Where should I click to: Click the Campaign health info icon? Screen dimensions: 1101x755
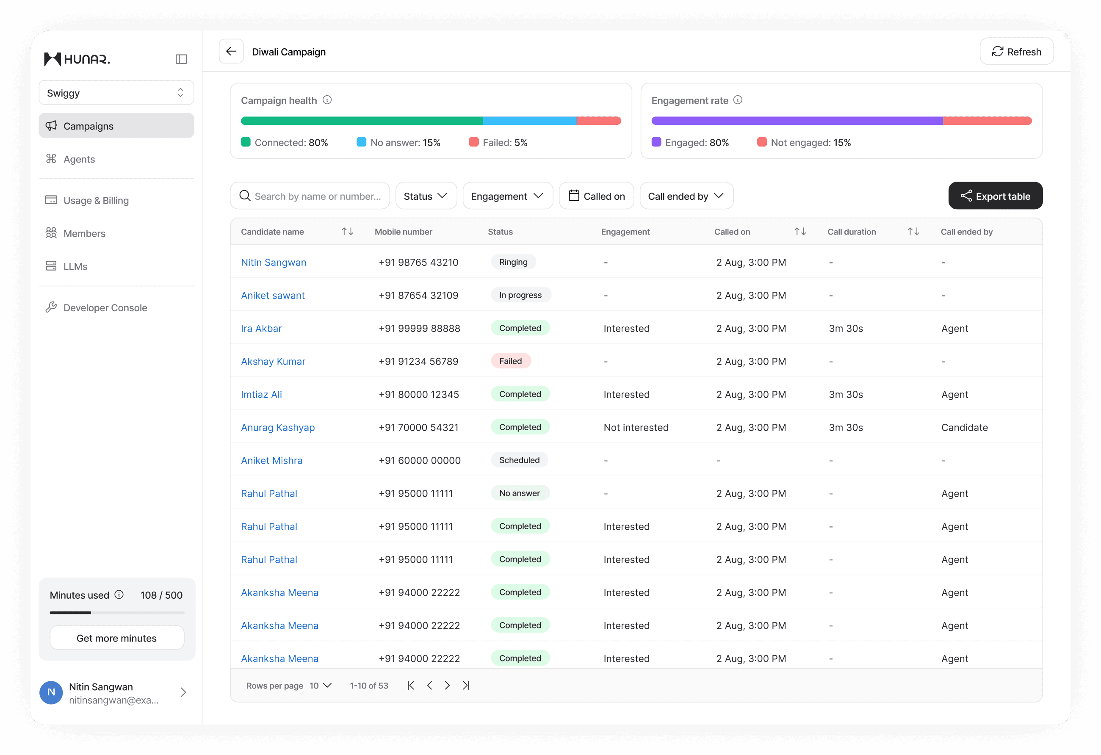pos(327,100)
